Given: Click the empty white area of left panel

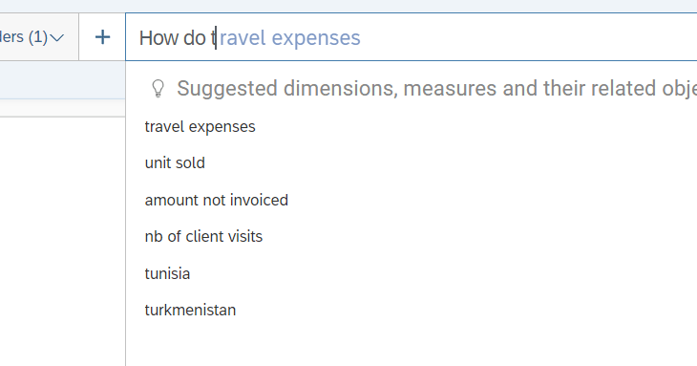Looking at the screenshot, I should click(62, 240).
